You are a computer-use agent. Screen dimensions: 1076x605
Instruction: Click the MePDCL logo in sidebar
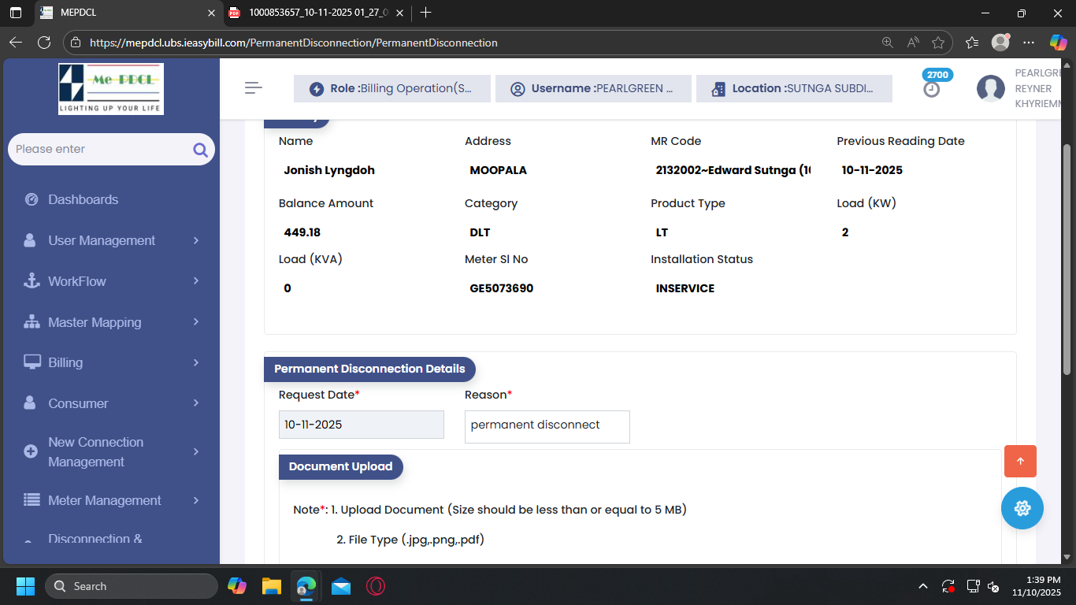(x=111, y=89)
